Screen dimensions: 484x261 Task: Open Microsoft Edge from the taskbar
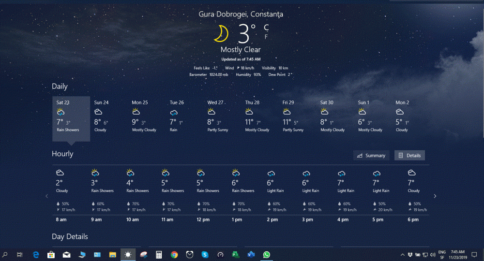click(x=36, y=254)
